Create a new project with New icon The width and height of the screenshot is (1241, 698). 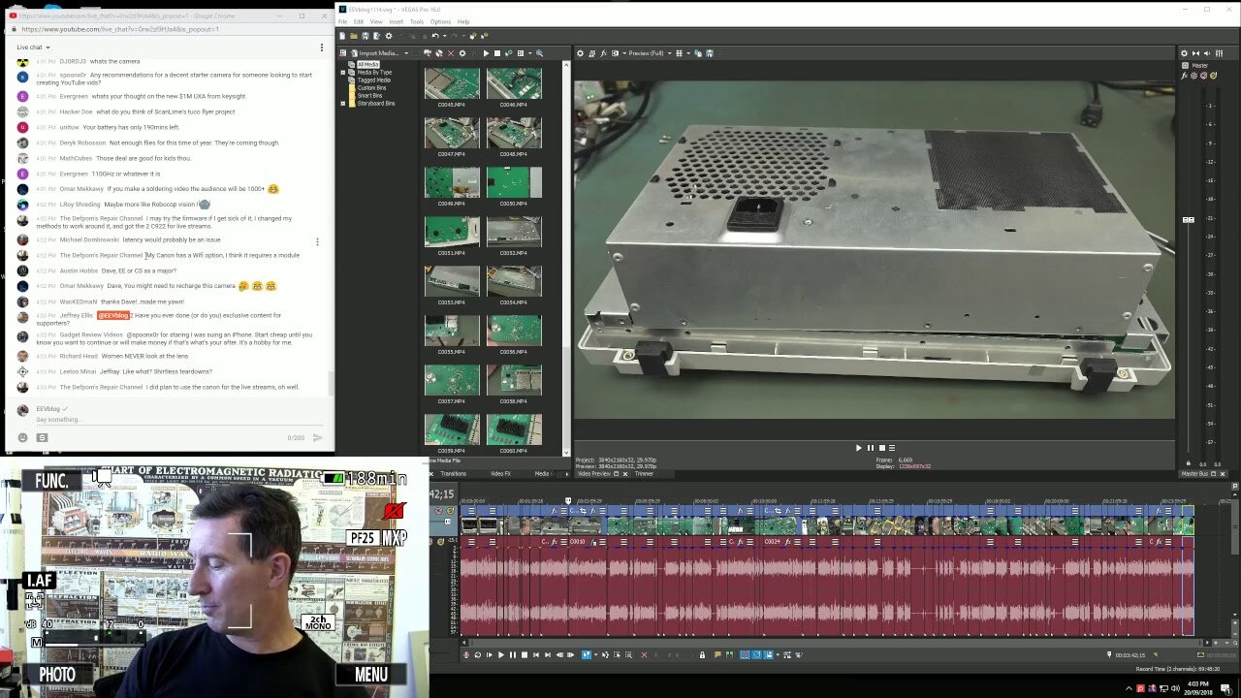click(x=342, y=36)
